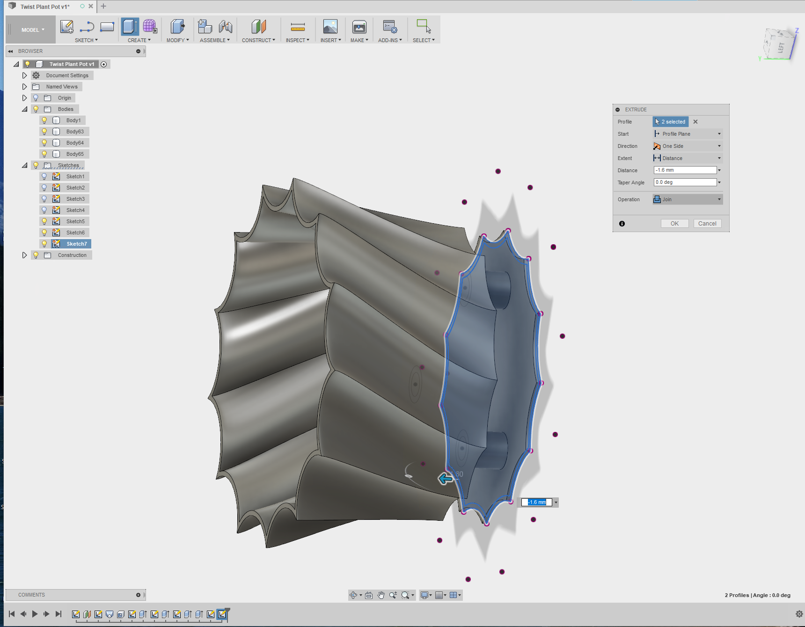Expand the Construction folder

pos(24,255)
